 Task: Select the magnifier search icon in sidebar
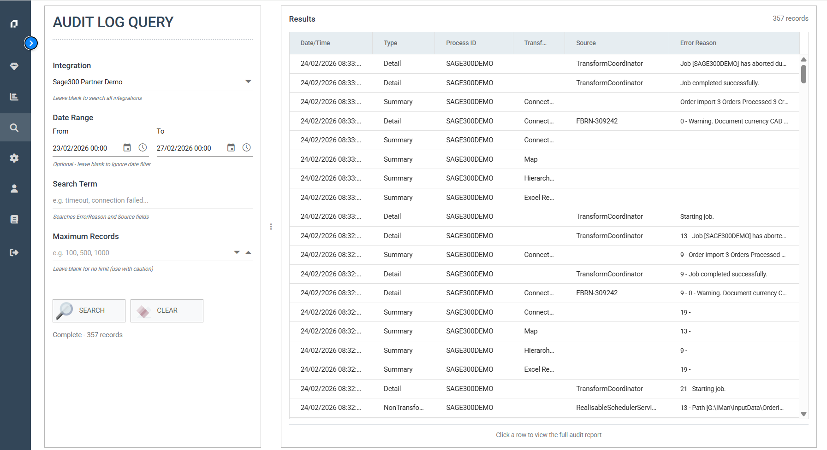click(x=14, y=128)
